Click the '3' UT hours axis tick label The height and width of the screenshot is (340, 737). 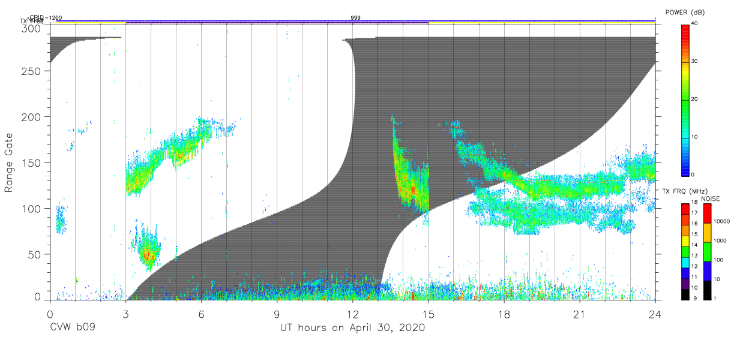tap(125, 314)
